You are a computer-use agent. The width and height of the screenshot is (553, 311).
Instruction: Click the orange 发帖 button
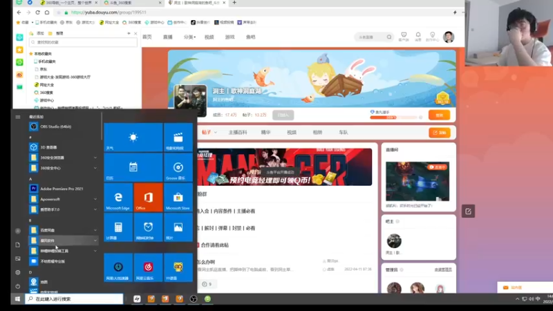tap(440, 133)
